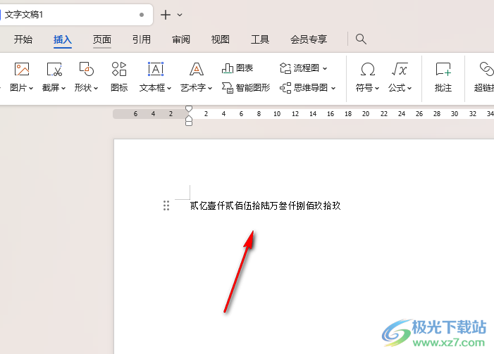Click the 符号 omega symbol icon
The width and height of the screenshot is (494, 354).
coord(368,69)
